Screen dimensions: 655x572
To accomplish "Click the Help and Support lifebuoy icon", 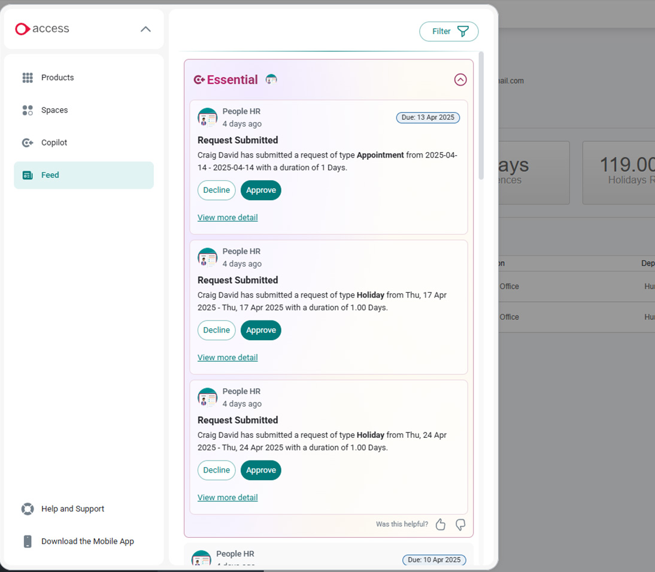I will 28,509.
